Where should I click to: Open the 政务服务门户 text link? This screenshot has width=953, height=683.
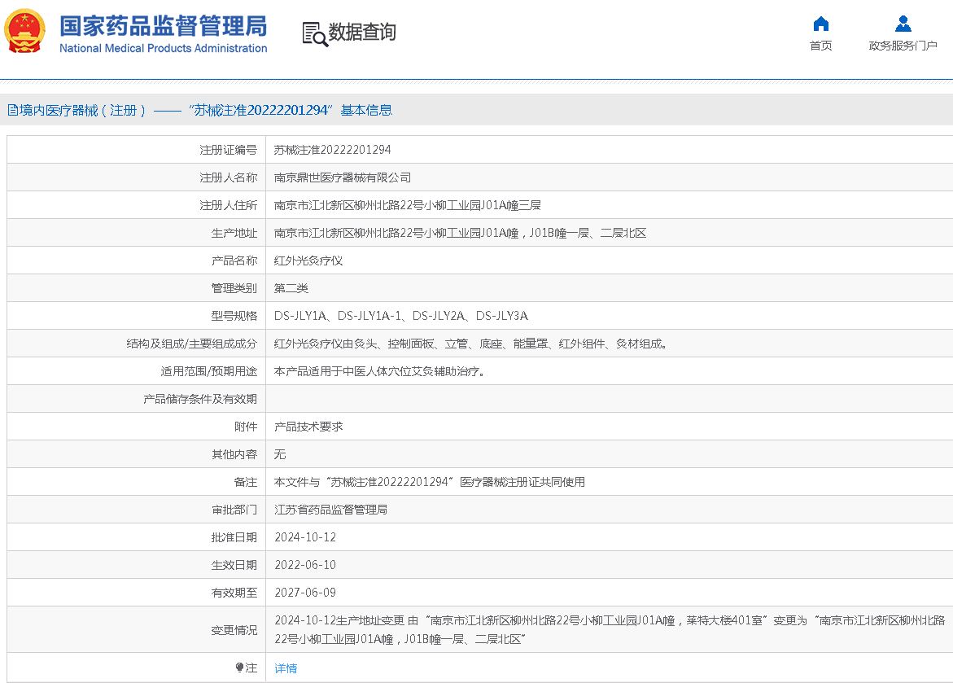[903, 46]
